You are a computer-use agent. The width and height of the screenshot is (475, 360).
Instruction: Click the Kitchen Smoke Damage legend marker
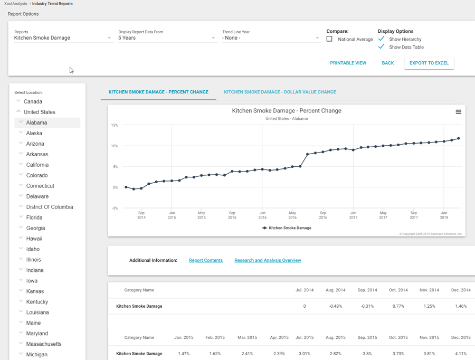(264, 228)
